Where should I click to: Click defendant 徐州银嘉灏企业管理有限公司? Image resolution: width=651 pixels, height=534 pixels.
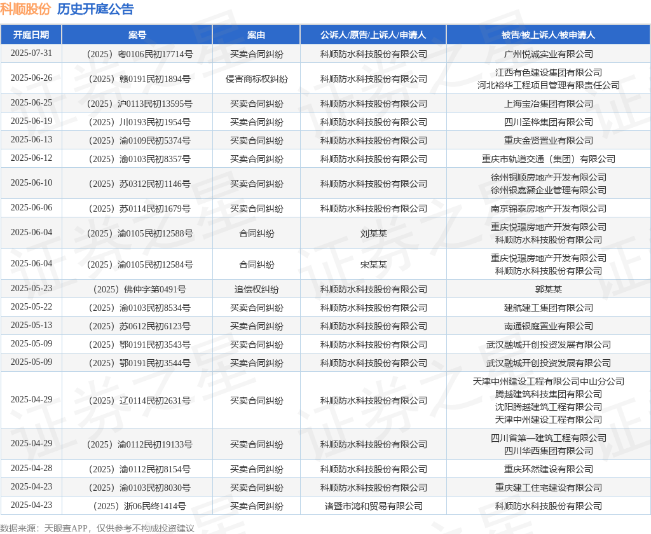coord(548,190)
